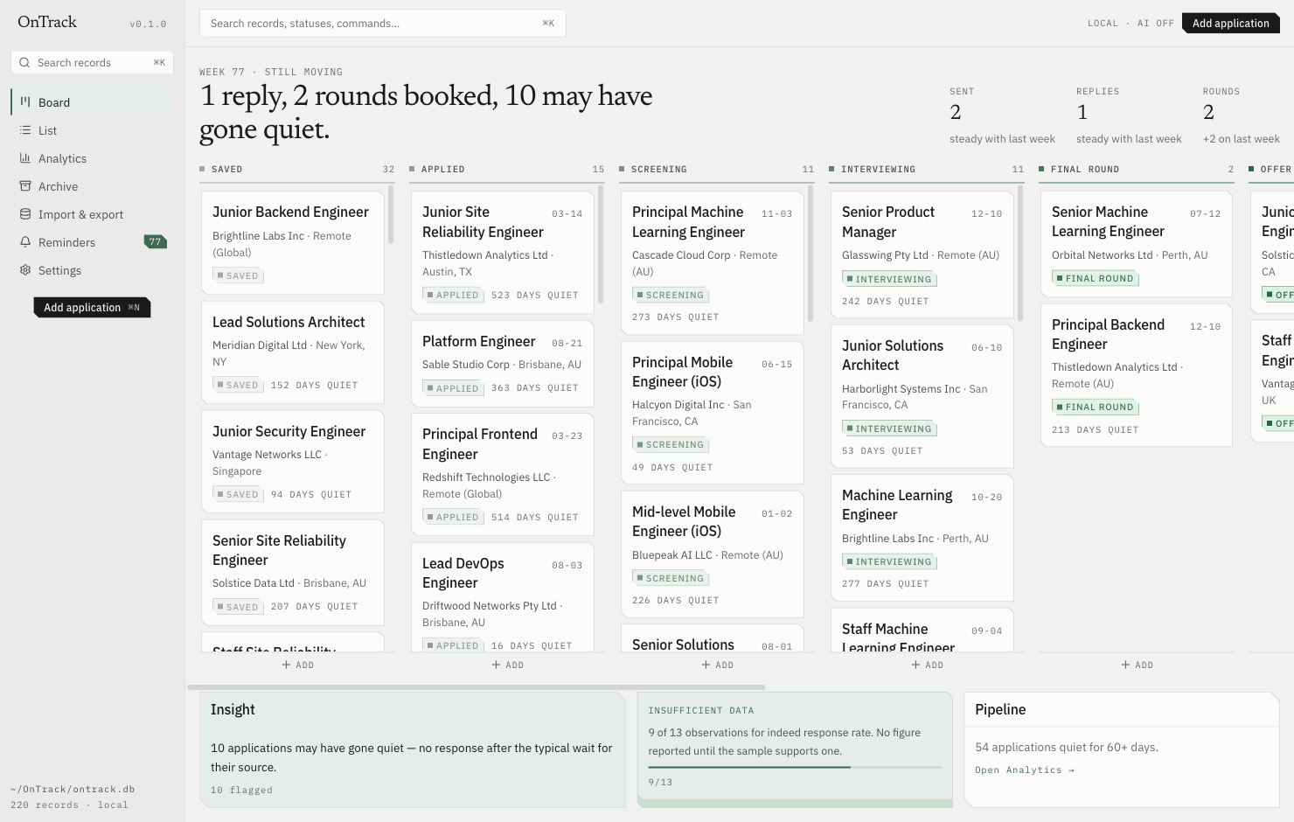Viewport: 1294px width, 822px height.
Task: Click the Import & export database icon
Action: coord(25,214)
